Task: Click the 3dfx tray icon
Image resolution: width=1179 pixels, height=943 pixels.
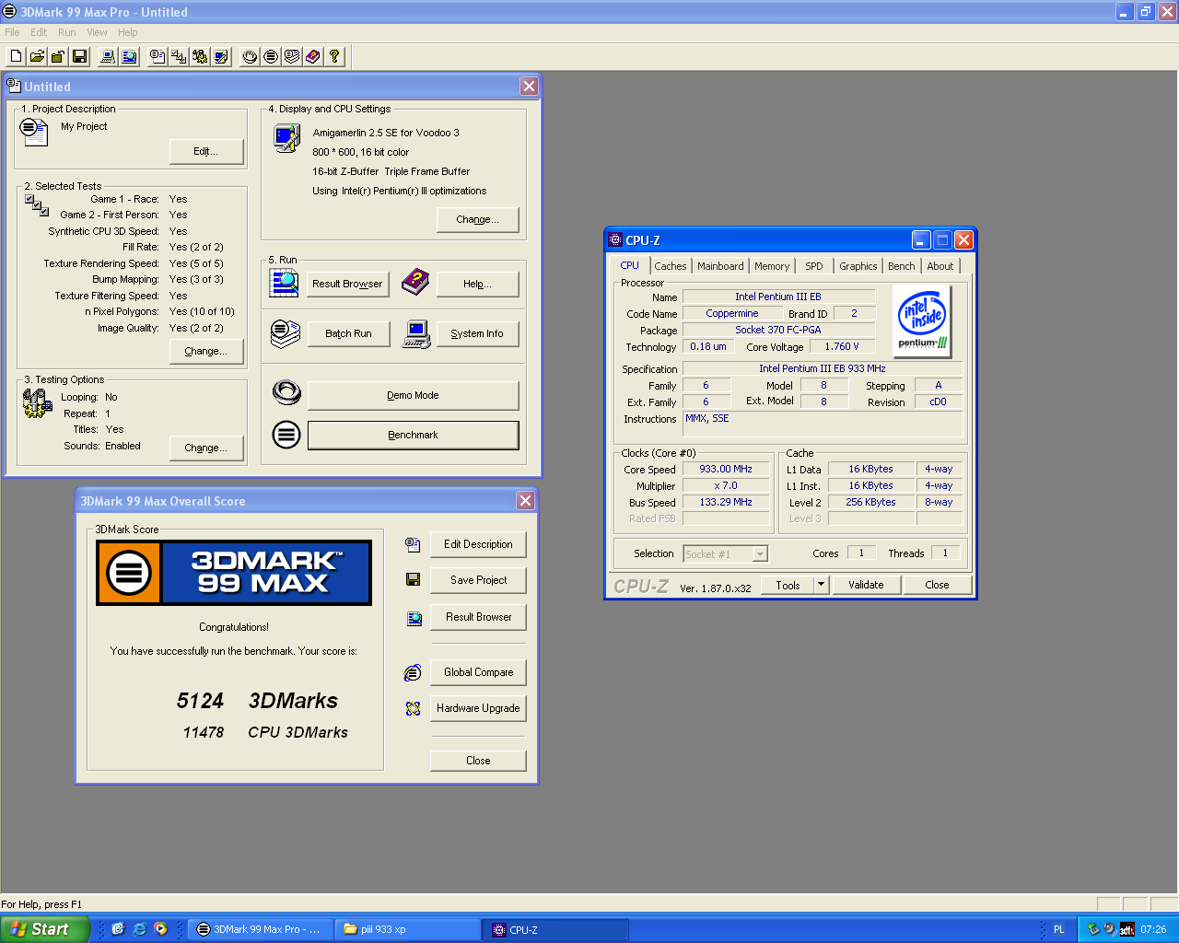Action: coord(1126,929)
